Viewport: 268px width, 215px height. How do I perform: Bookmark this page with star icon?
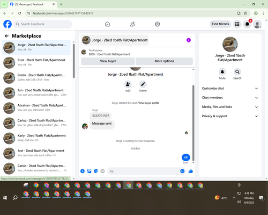(245, 13)
